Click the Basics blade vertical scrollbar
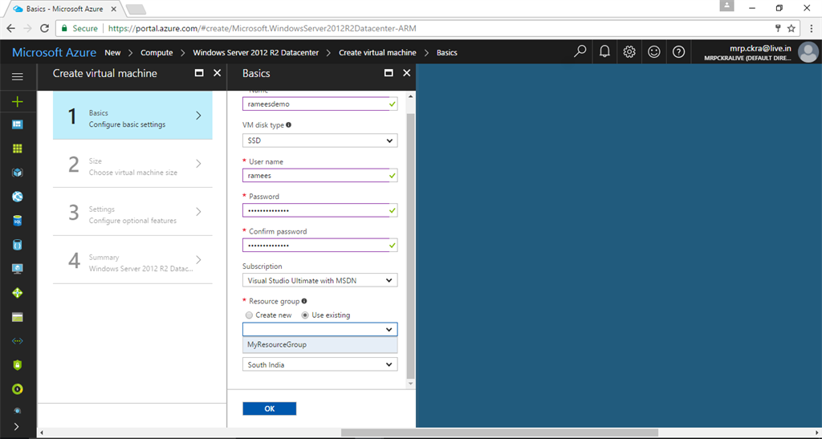 pos(410,240)
